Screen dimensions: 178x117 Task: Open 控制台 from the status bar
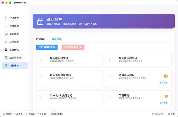click(x=7, y=114)
